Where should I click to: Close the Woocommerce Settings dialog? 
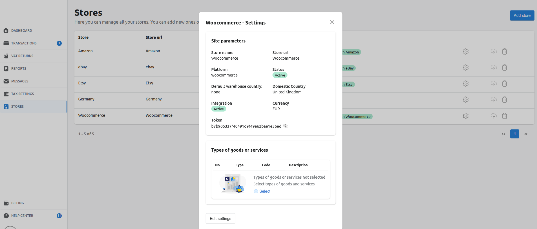coord(332,22)
